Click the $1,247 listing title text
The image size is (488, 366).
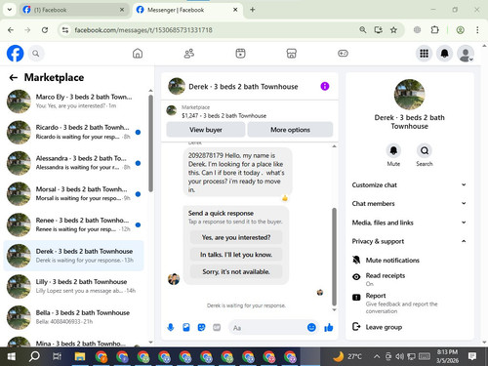(x=224, y=115)
